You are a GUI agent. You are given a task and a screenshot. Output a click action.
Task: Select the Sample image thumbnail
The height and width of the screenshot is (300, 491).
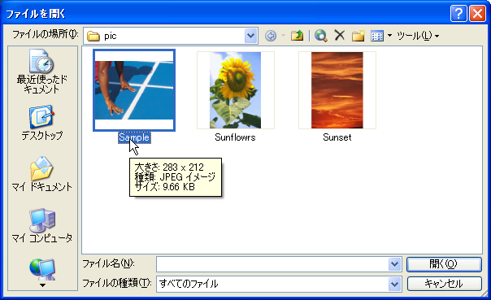pos(134,90)
